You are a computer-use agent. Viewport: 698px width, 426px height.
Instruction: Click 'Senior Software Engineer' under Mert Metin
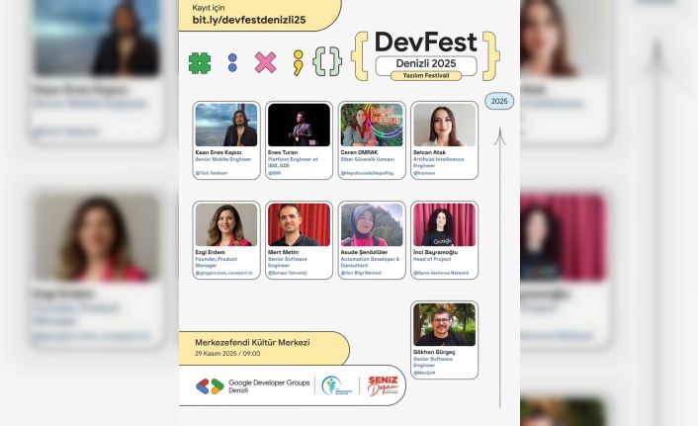tap(287, 262)
